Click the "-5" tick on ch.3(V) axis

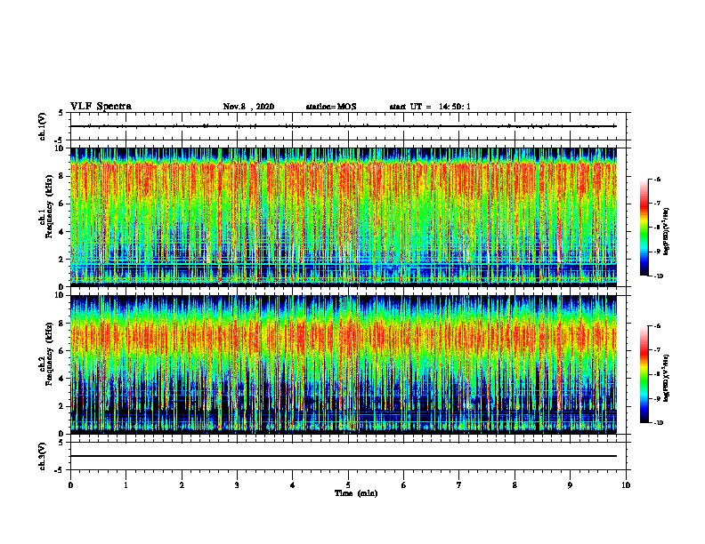pyautogui.click(x=60, y=470)
